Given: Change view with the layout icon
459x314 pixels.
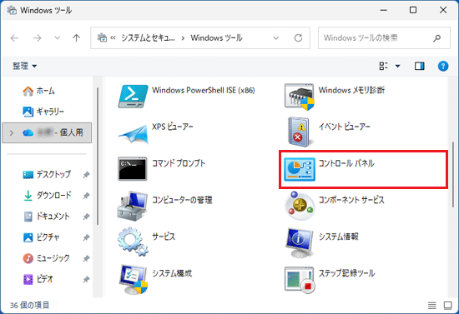Looking at the screenshot, I should 384,66.
